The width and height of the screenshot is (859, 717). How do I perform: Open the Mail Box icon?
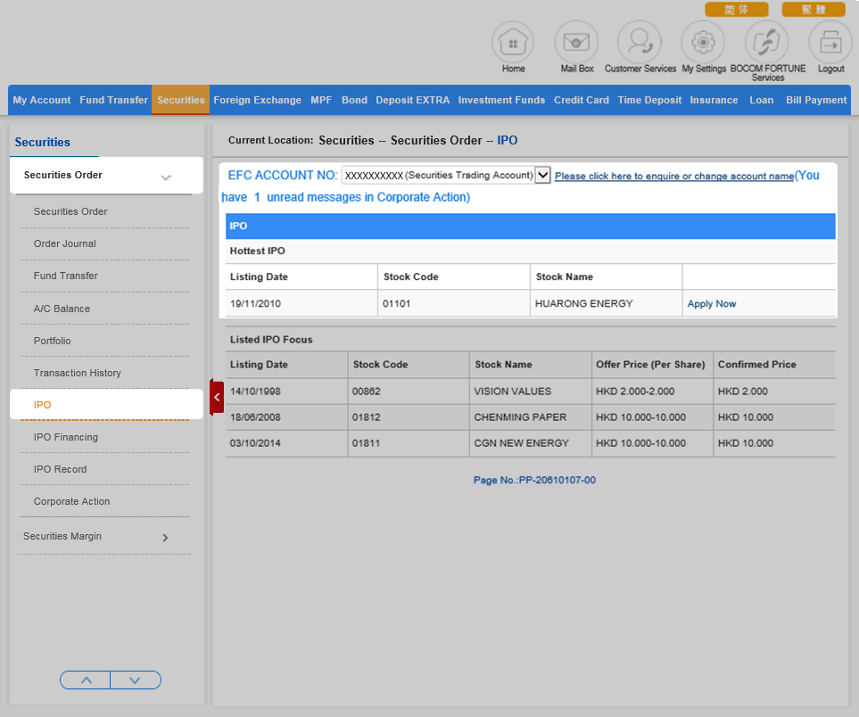[x=576, y=42]
